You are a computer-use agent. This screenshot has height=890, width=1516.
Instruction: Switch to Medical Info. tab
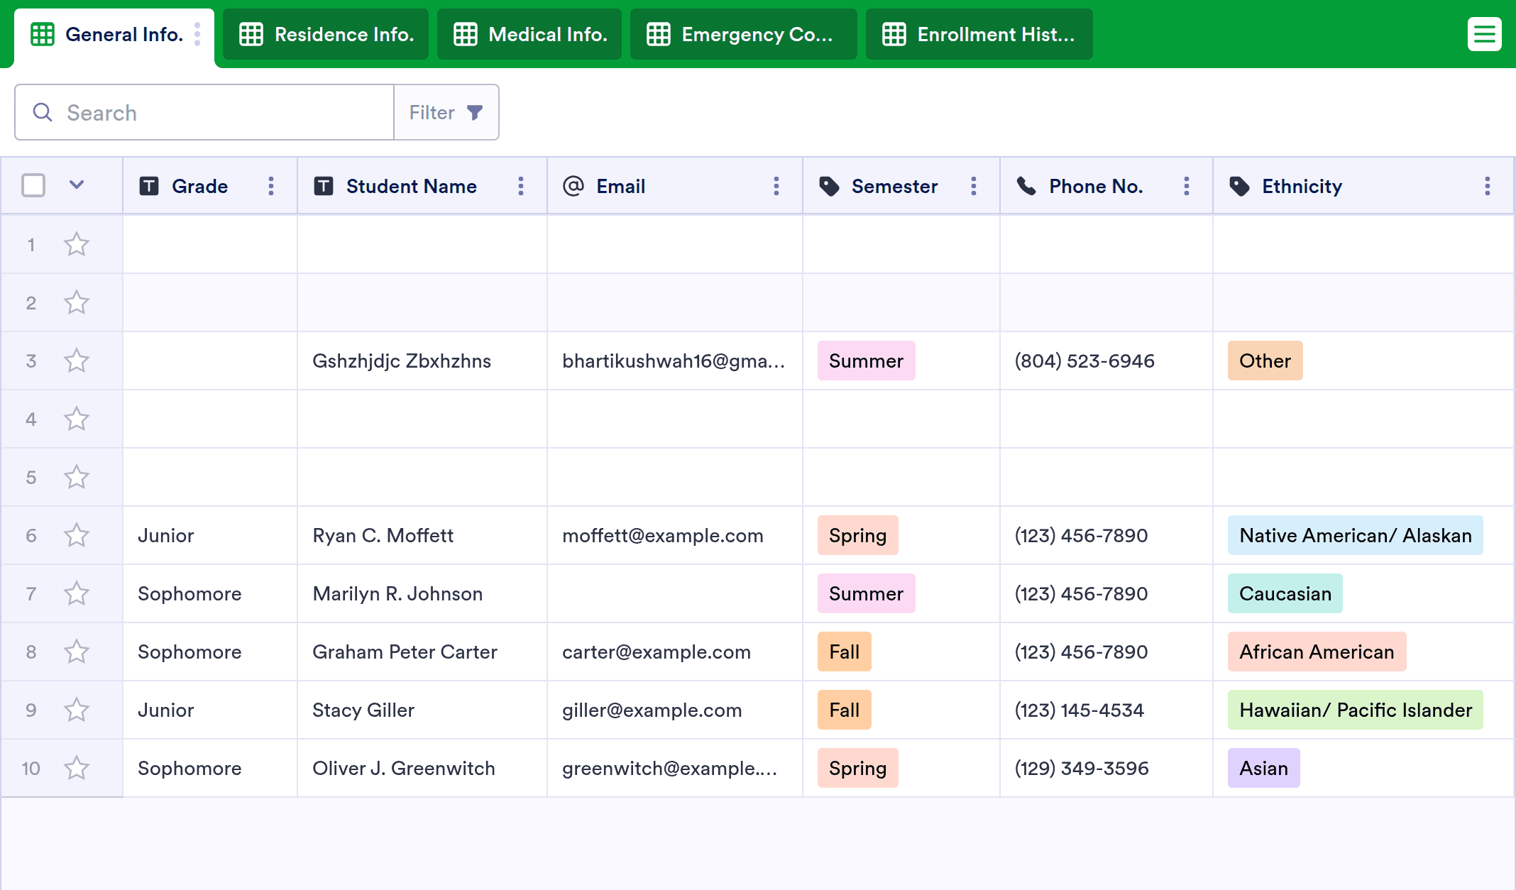(x=529, y=34)
